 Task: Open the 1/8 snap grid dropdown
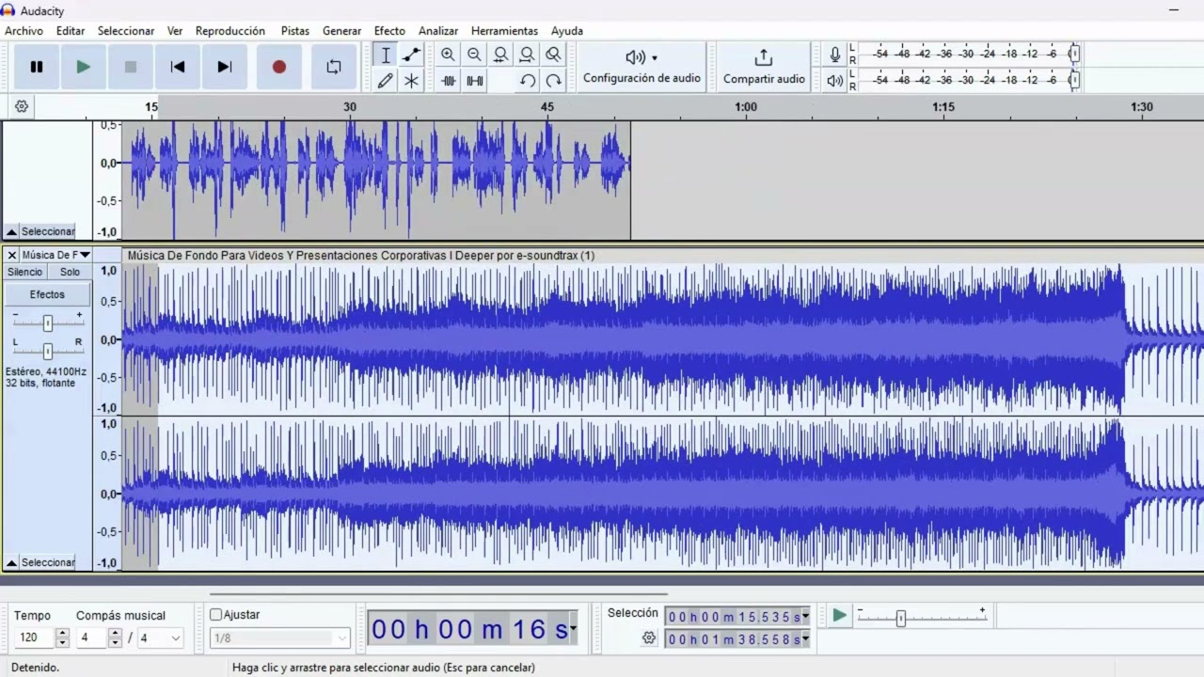279,638
